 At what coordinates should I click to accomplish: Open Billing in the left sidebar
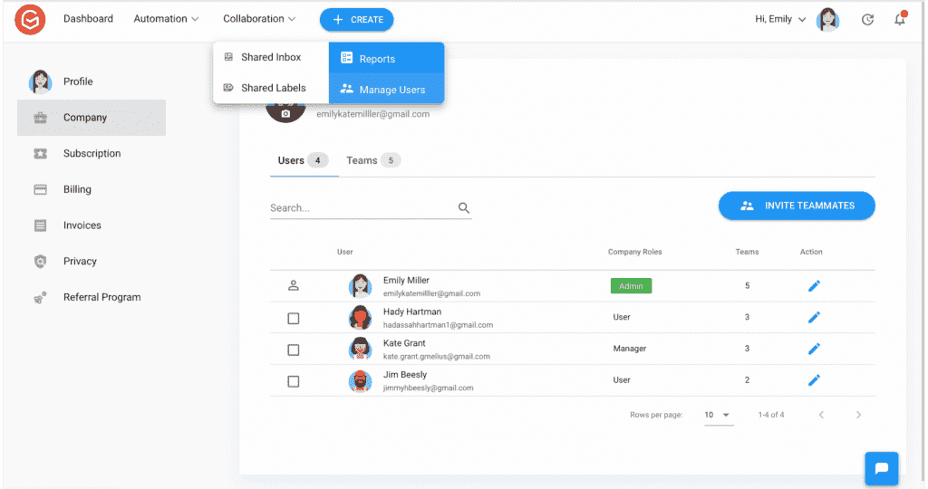coord(77,189)
